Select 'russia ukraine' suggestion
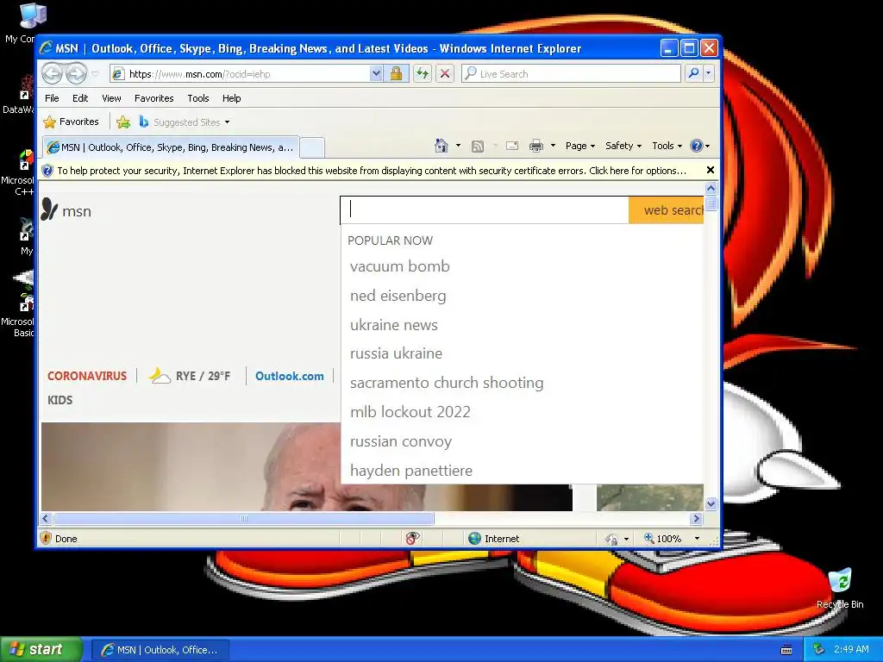Screen dimensions: 883x662 [x=396, y=353]
